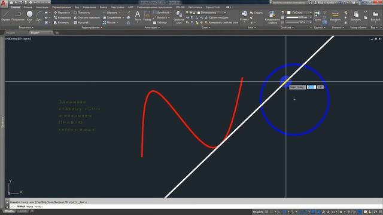
Task: Click Сделать текущим (Make Current) layer button
Action: tap(217, 17)
